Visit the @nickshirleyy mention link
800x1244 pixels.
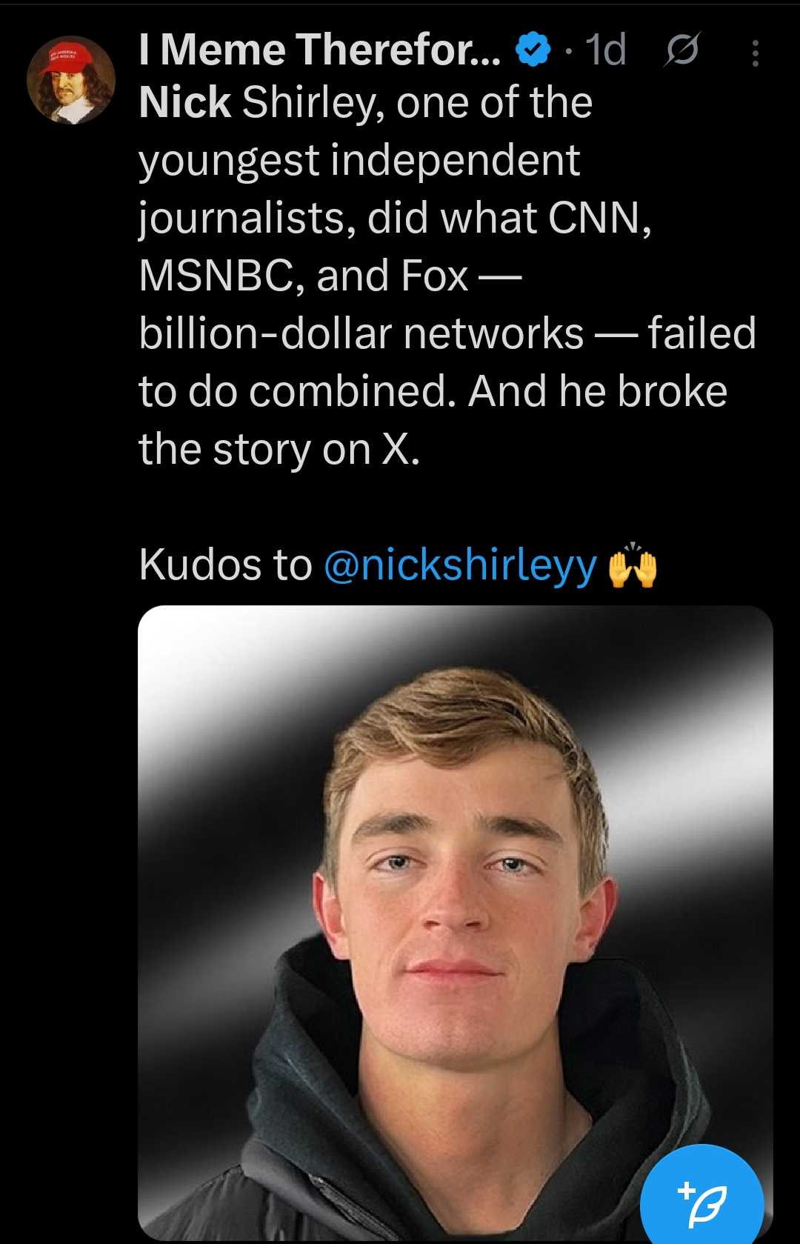point(460,565)
